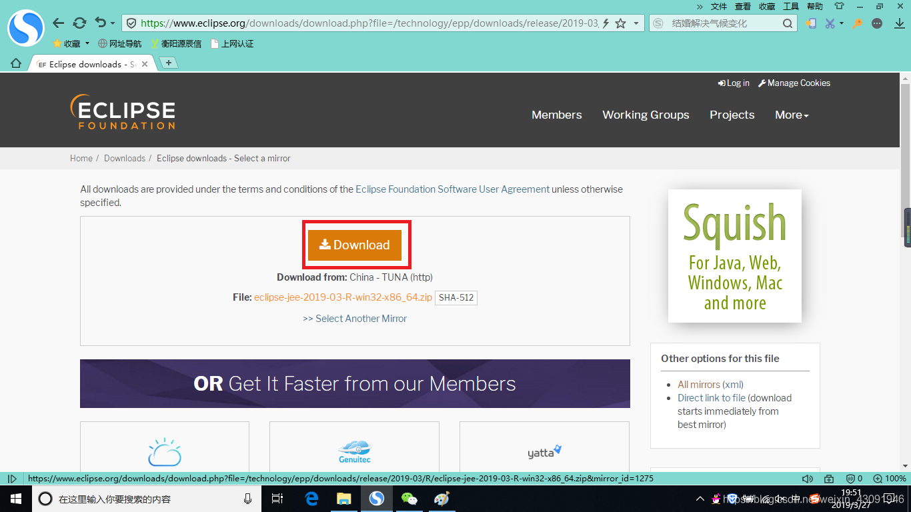Click the Manage Cookies link
The width and height of the screenshot is (911, 512).
click(x=794, y=83)
